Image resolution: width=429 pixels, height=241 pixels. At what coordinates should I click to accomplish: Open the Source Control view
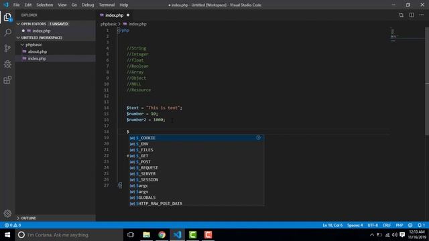7,49
